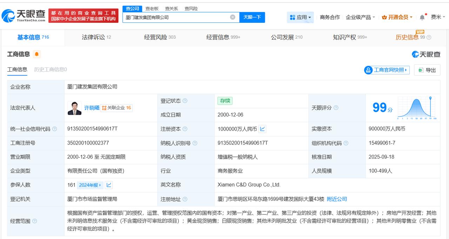
Task: Switch to 查公司 search tab
Action: pyautogui.click(x=132, y=8)
